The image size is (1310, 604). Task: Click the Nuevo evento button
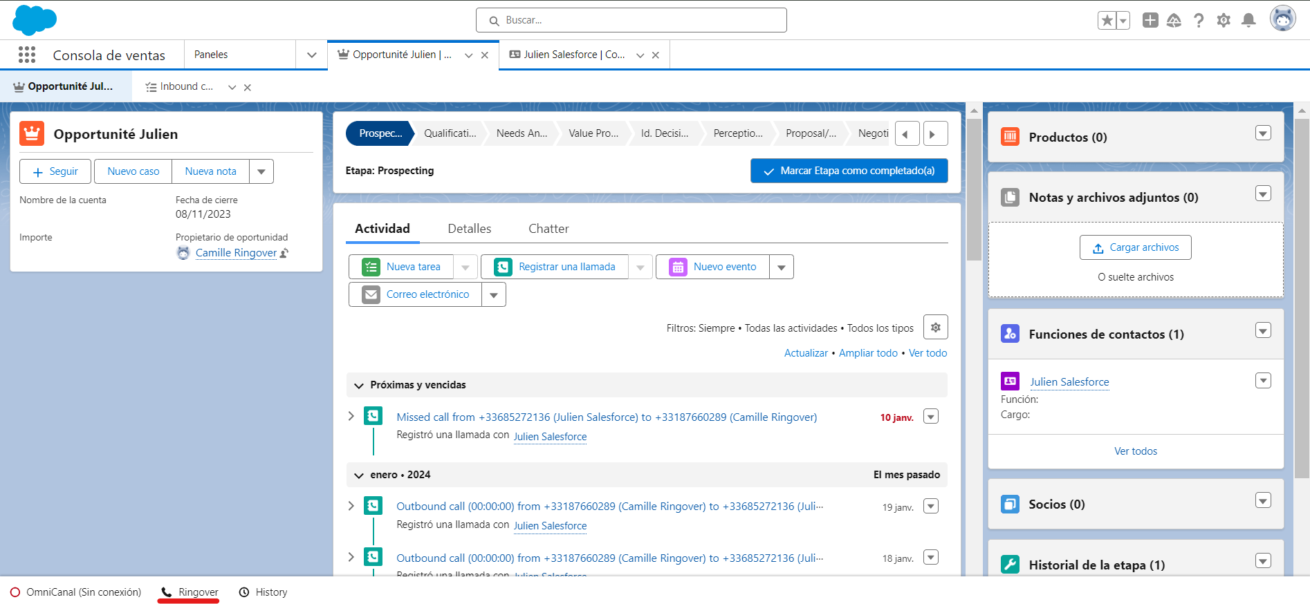pyautogui.click(x=712, y=267)
